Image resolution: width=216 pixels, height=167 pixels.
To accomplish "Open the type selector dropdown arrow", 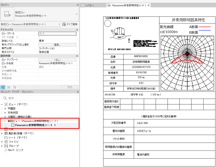I will (77, 14).
